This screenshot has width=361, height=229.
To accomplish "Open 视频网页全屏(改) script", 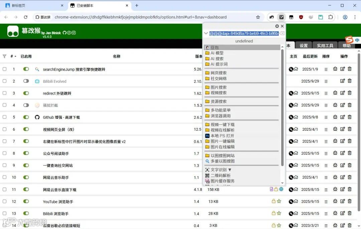I will coord(58,130).
